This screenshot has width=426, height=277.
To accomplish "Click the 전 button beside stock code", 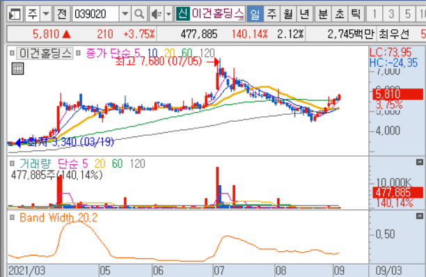I will pyautogui.click(x=62, y=14).
